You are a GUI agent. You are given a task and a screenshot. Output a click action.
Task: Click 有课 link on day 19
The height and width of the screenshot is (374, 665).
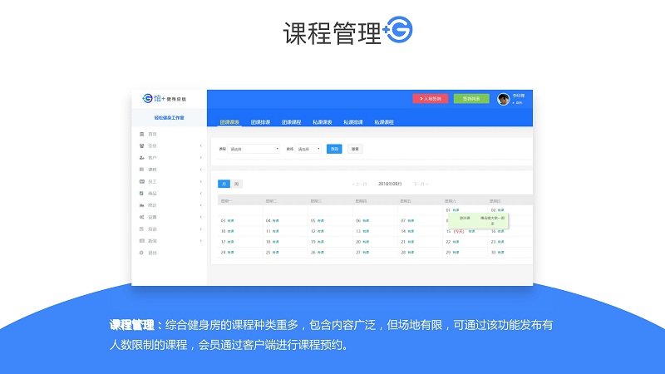tap(321, 242)
